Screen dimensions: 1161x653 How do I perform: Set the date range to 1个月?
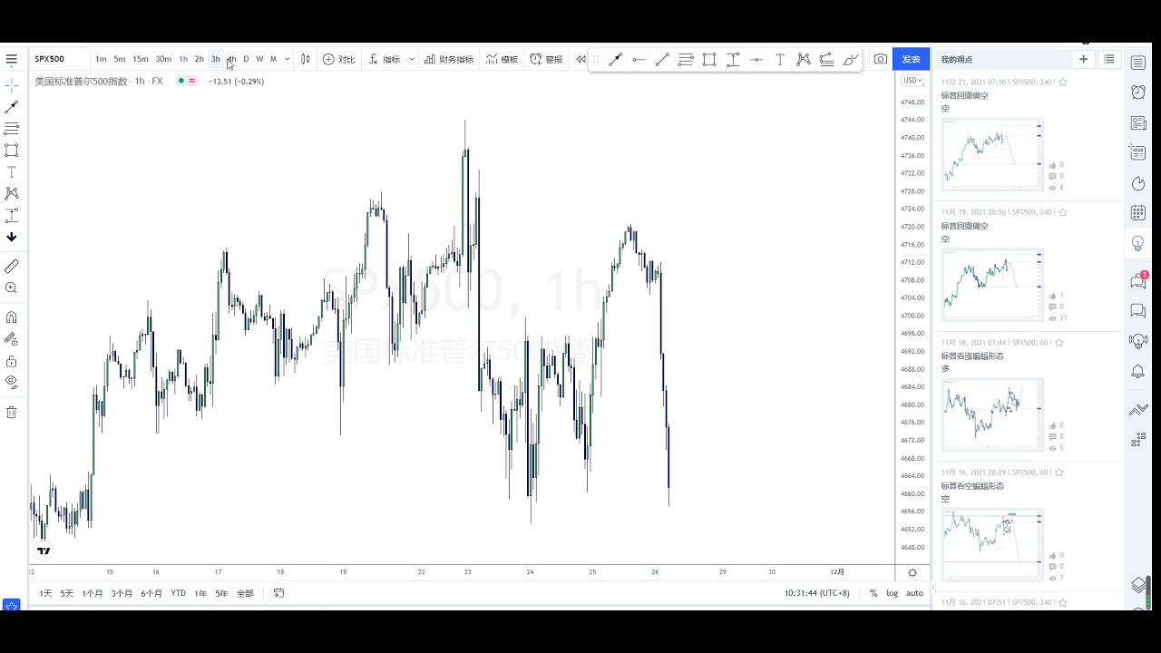pos(93,593)
